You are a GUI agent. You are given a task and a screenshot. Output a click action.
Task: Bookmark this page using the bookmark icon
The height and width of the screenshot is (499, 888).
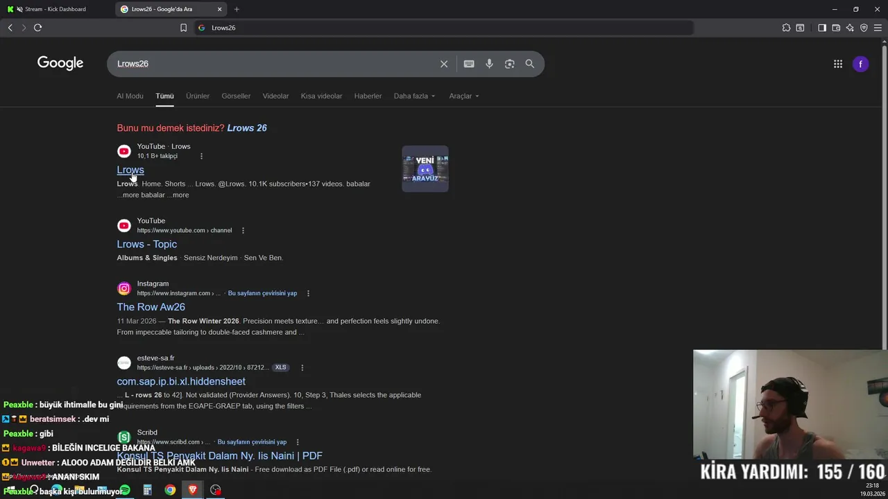[183, 28]
